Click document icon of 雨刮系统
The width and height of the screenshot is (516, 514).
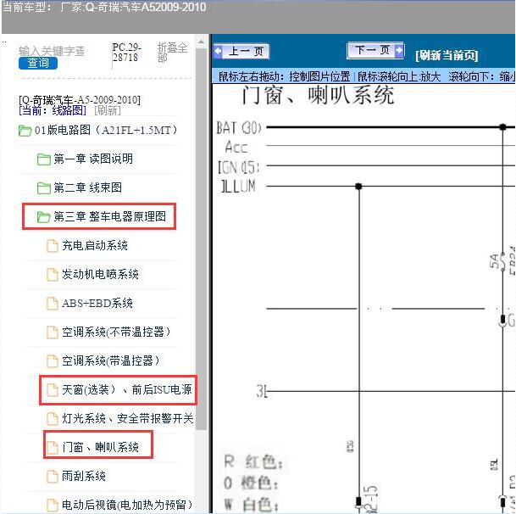[x=52, y=477]
